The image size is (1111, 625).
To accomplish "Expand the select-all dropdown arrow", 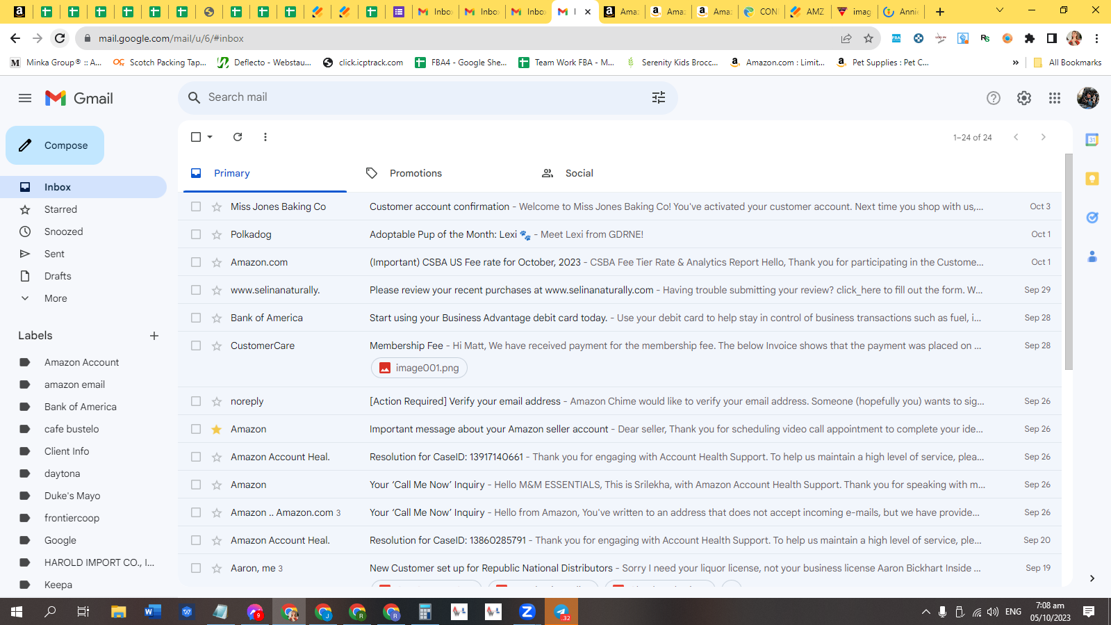I will pos(210,137).
